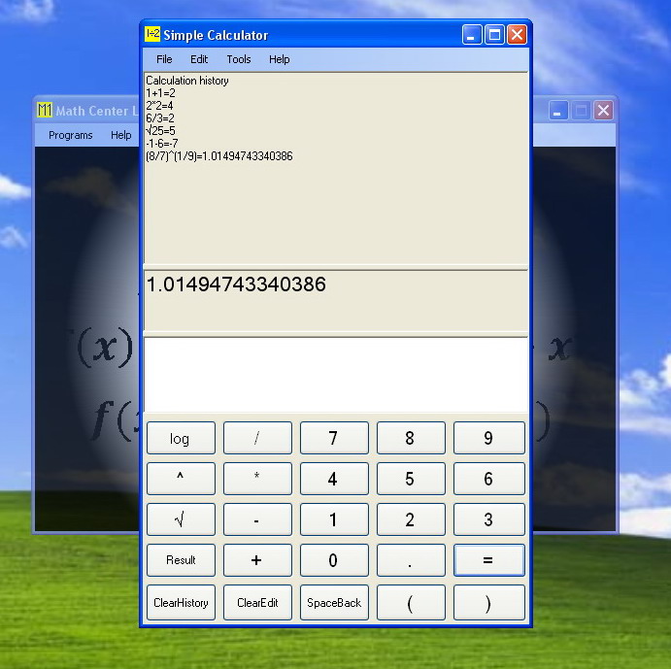Select history line 1+1=2
The image size is (671, 669).
[160, 93]
